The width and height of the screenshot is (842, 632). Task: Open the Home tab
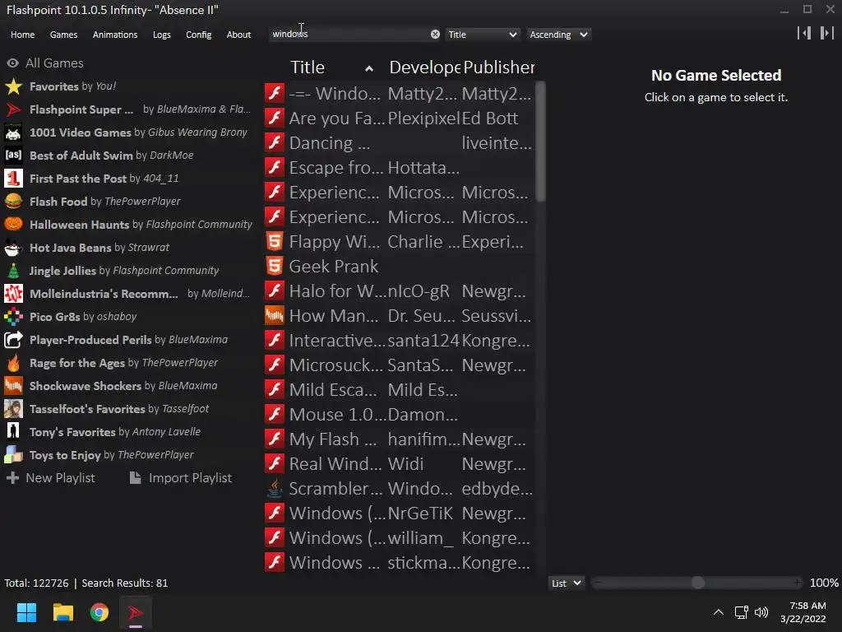point(22,35)
